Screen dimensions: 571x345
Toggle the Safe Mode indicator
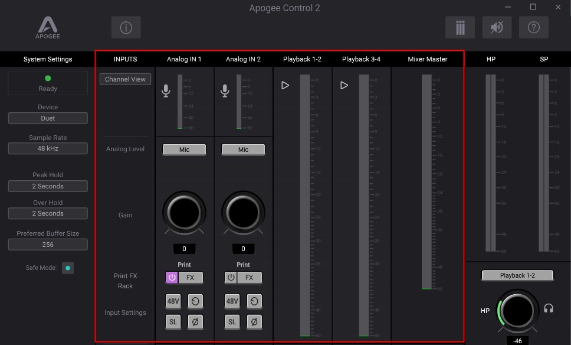68,268
